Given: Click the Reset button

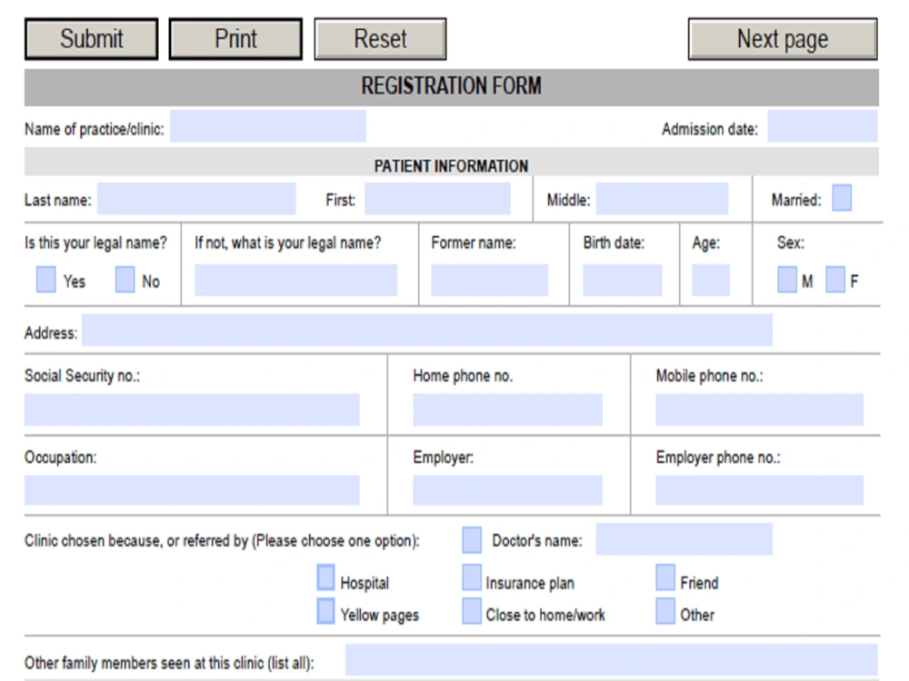Looking at the screenshot, I should tap(380, 38).
